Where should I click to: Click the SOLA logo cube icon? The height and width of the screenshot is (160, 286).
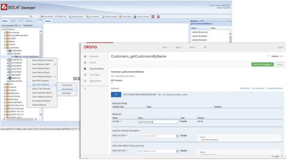pyautogui.click(x=4, y=7)
